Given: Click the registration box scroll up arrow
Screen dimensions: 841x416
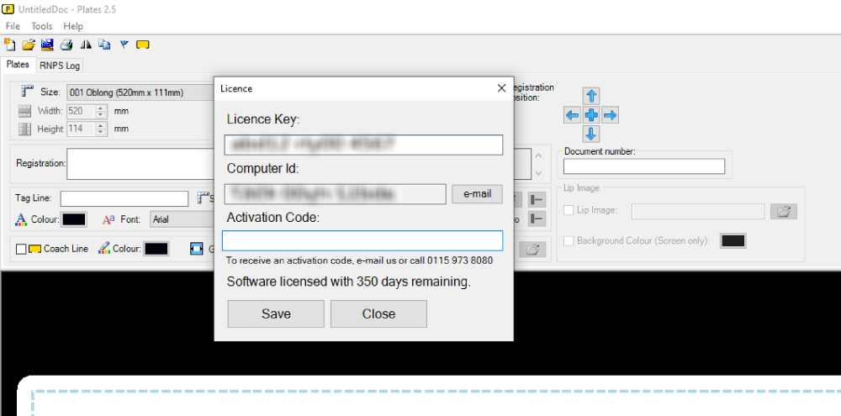Looking at the screenshot, I should tap(539, 156).
